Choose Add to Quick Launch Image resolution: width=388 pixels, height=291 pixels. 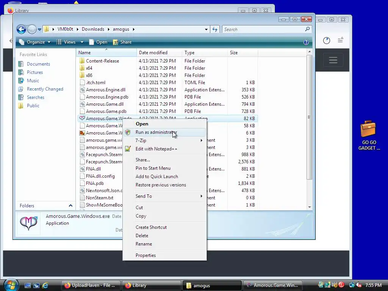[x=164, y=177]
